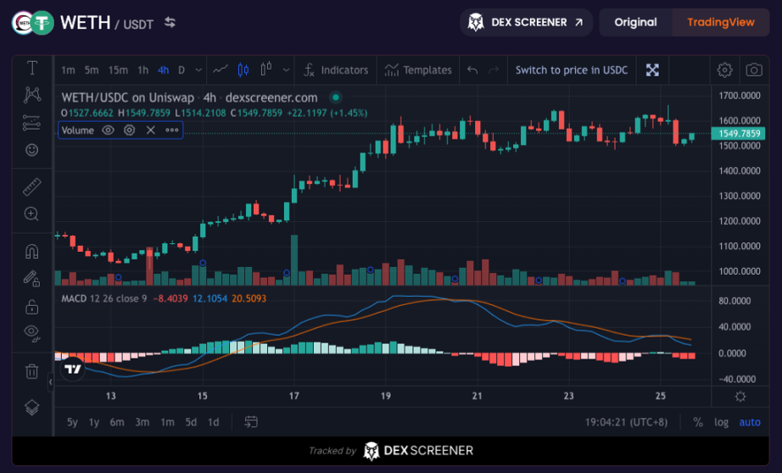This screenshot has width=782, height=473.
Task: Swap the WETH / USDT pair order
Action: click(x=170, y=23)
